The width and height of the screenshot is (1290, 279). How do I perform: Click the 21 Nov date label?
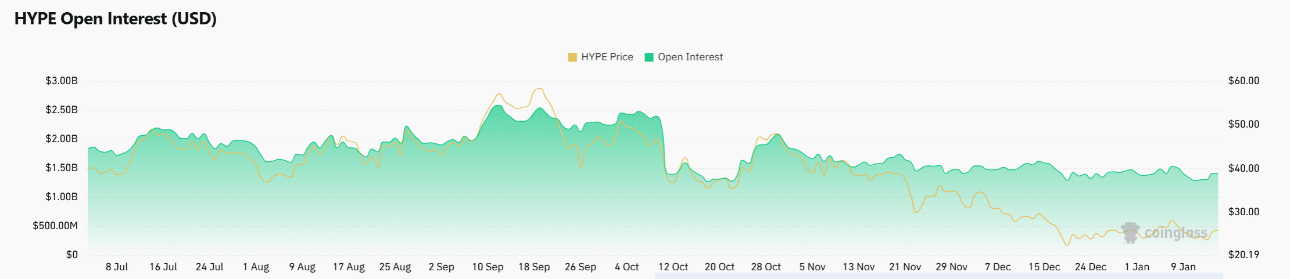point(905,267)
